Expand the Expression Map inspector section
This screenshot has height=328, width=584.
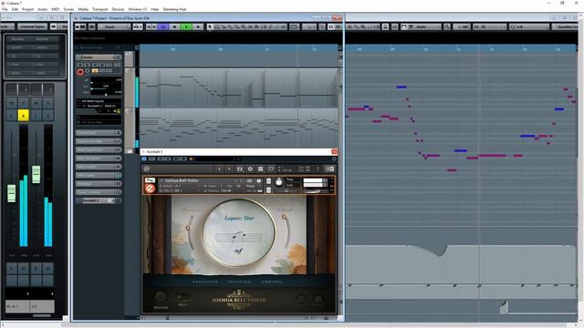pyautogui.click(x=99, y=141)
